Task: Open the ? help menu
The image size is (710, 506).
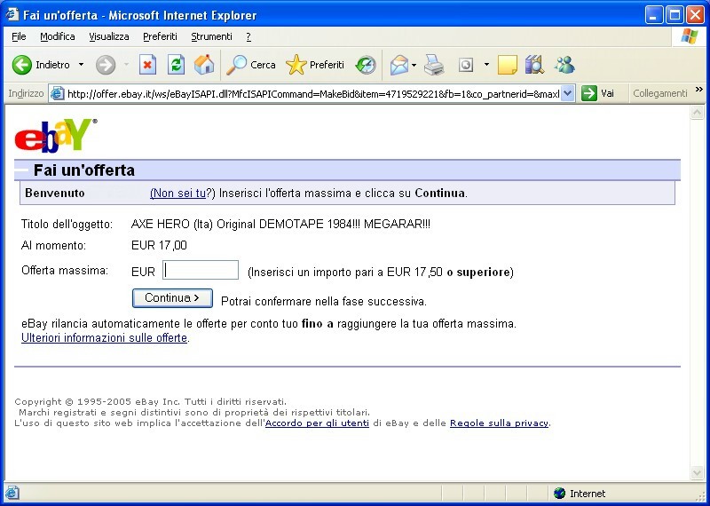Action: (248, 36)
